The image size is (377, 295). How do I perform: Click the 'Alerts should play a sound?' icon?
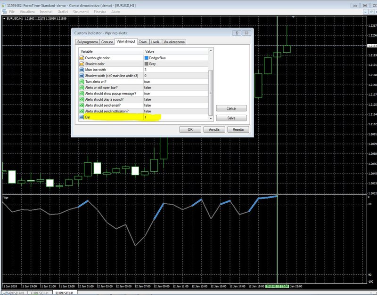click(82, 99)
